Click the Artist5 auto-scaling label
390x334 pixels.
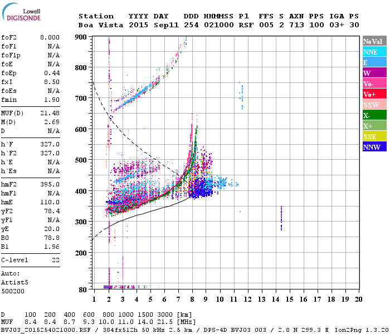tap(14, 283)
